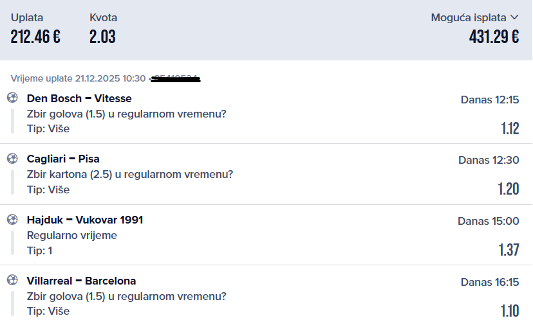Click the soccer ball icon beside Hajduk – Vukovar 1991
533x325 pixels.
[12, 219]
